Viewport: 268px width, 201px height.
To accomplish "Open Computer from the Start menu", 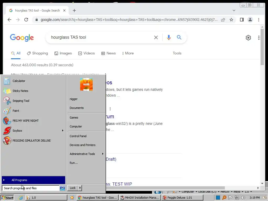I will click(76, 126).
